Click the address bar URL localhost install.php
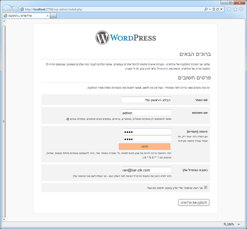247x229 pixels. 54,9
